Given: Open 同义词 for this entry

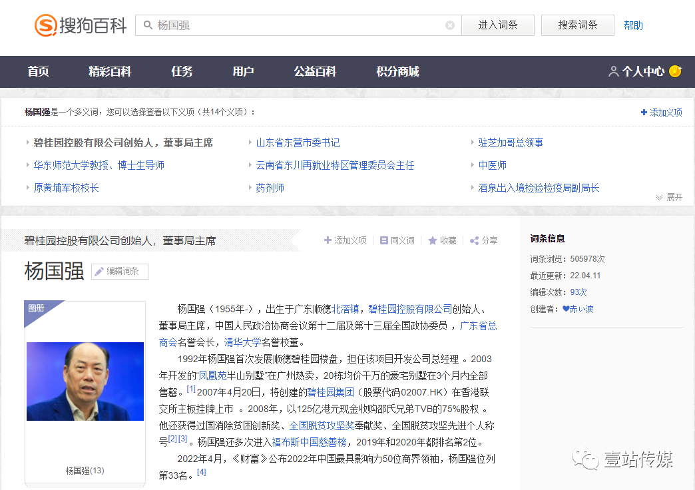Looking at the screenshot, I should click(x=397, y=240).
